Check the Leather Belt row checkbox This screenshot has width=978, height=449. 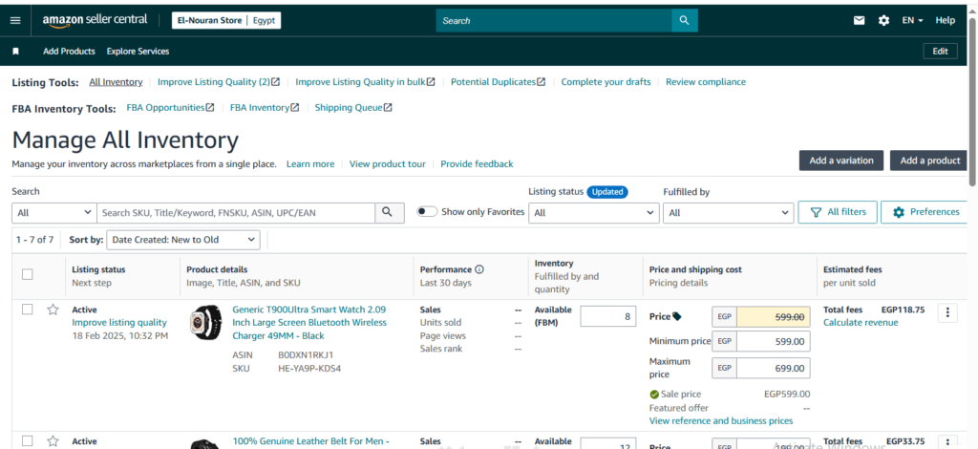[x=28, y=441]
